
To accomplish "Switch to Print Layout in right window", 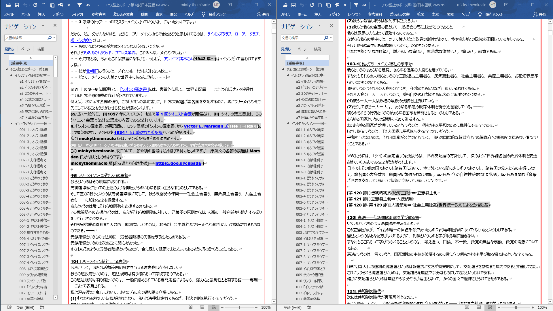I will click(x=479, y=308).
